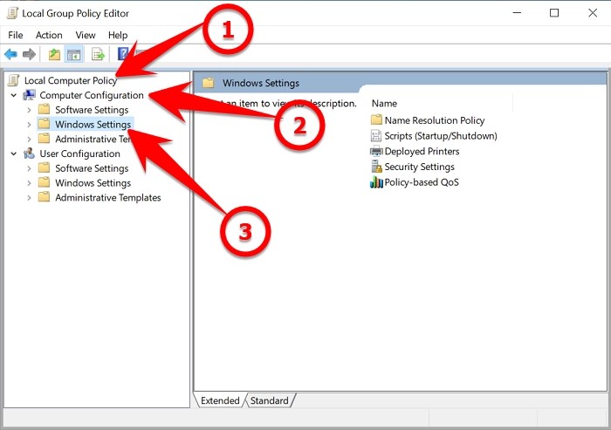Viewport: 611px width, 430px height.
Task: Click the Export List toolbar icon
Action: point(98,54)
